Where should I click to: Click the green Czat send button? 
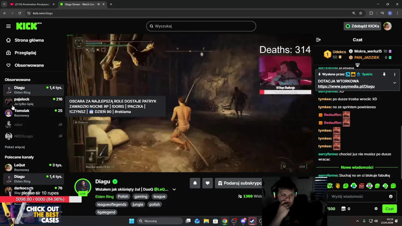click(x=389, y=209)
